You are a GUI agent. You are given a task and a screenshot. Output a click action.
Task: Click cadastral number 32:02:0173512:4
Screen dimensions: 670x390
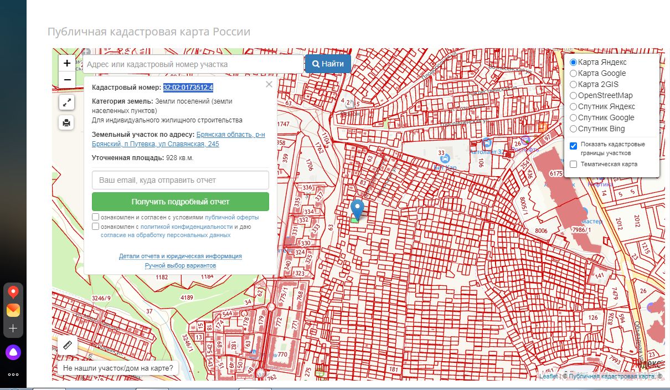[x=188, y=88]
